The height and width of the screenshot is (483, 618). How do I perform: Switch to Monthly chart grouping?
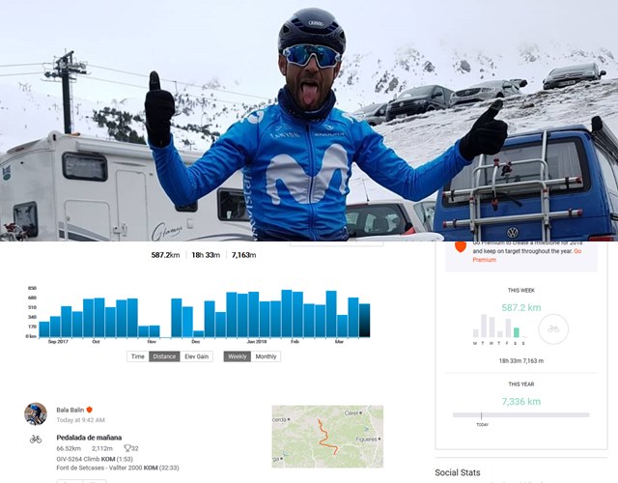coord(266,356)
